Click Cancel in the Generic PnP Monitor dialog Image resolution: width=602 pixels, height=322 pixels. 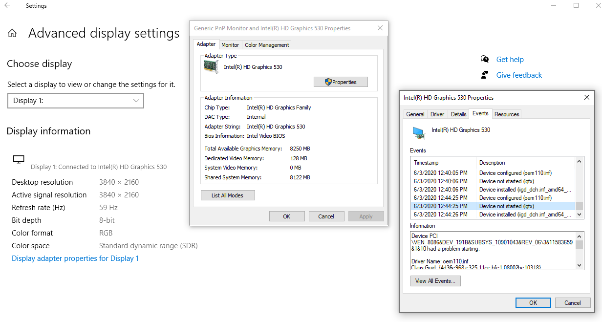pos(326,216)
